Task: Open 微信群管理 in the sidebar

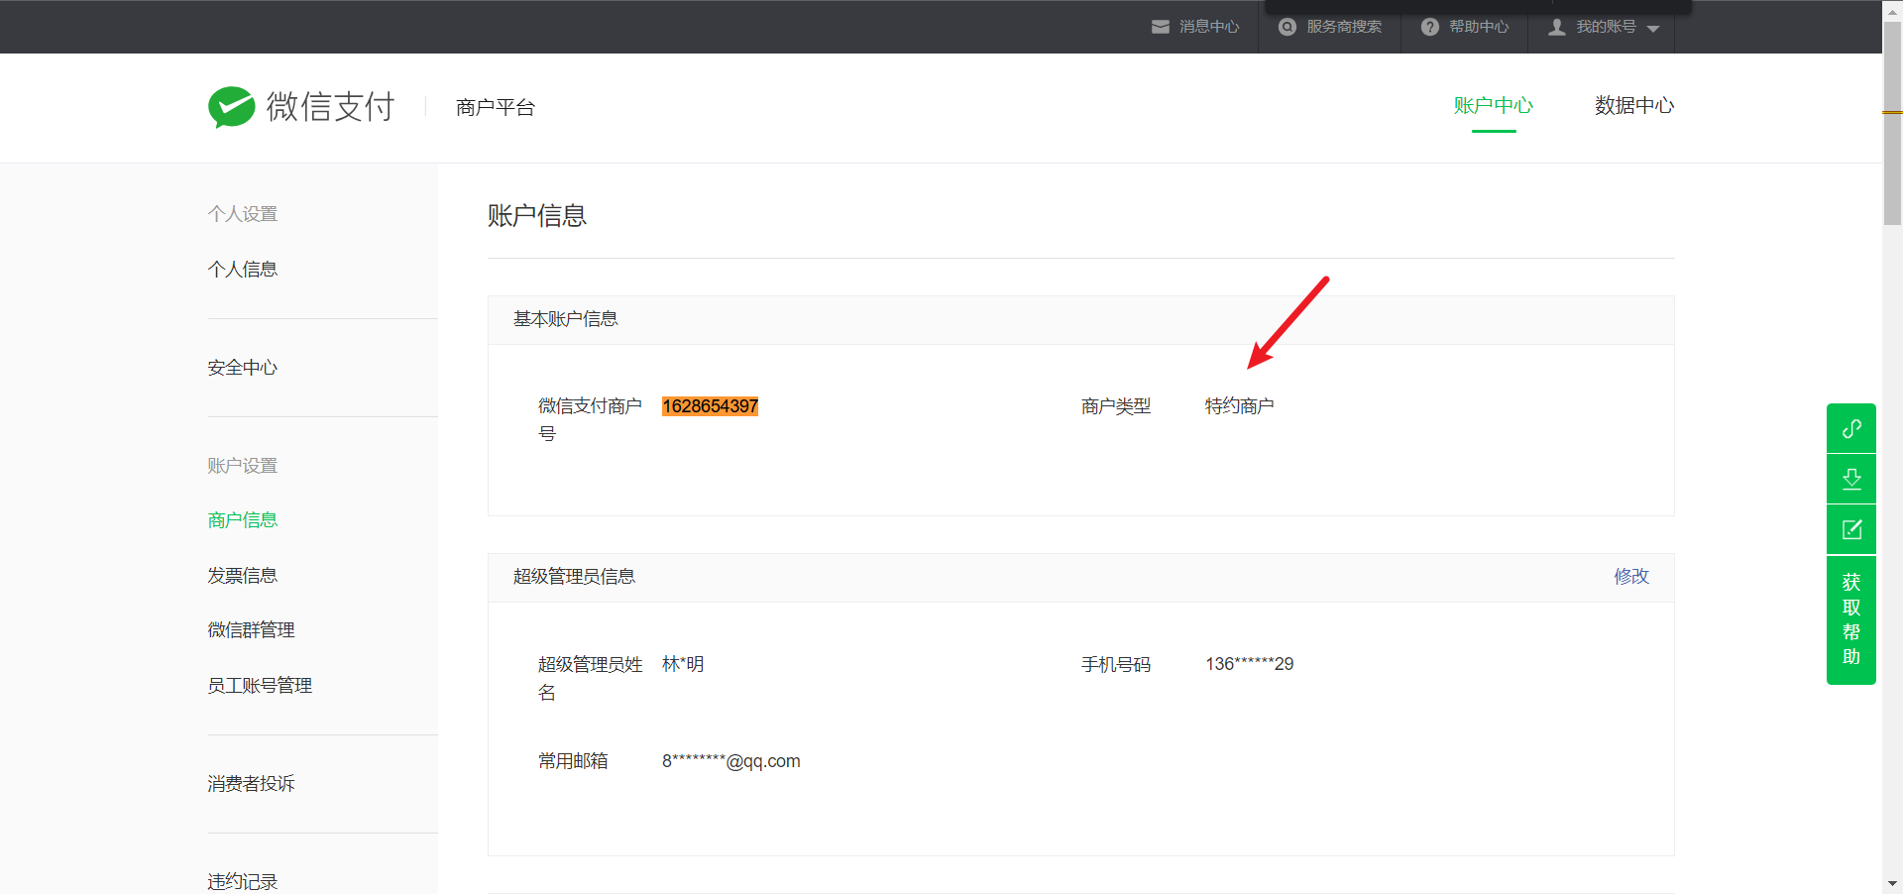Action: (x=252, y=630)
